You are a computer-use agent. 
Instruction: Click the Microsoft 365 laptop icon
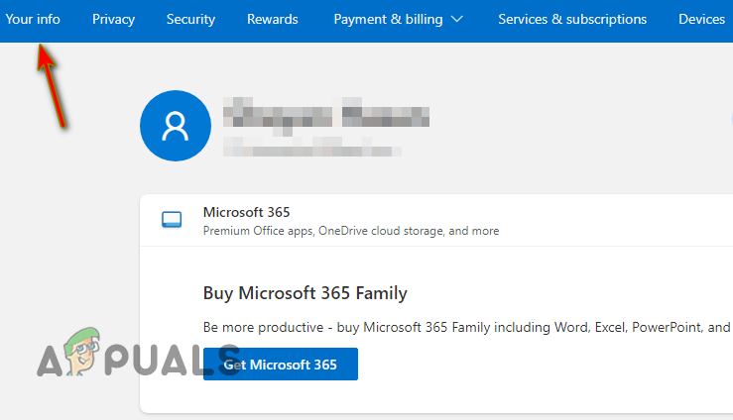coord(172,220)
